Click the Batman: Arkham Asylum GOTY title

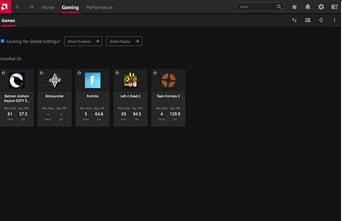tap(17, 98)
